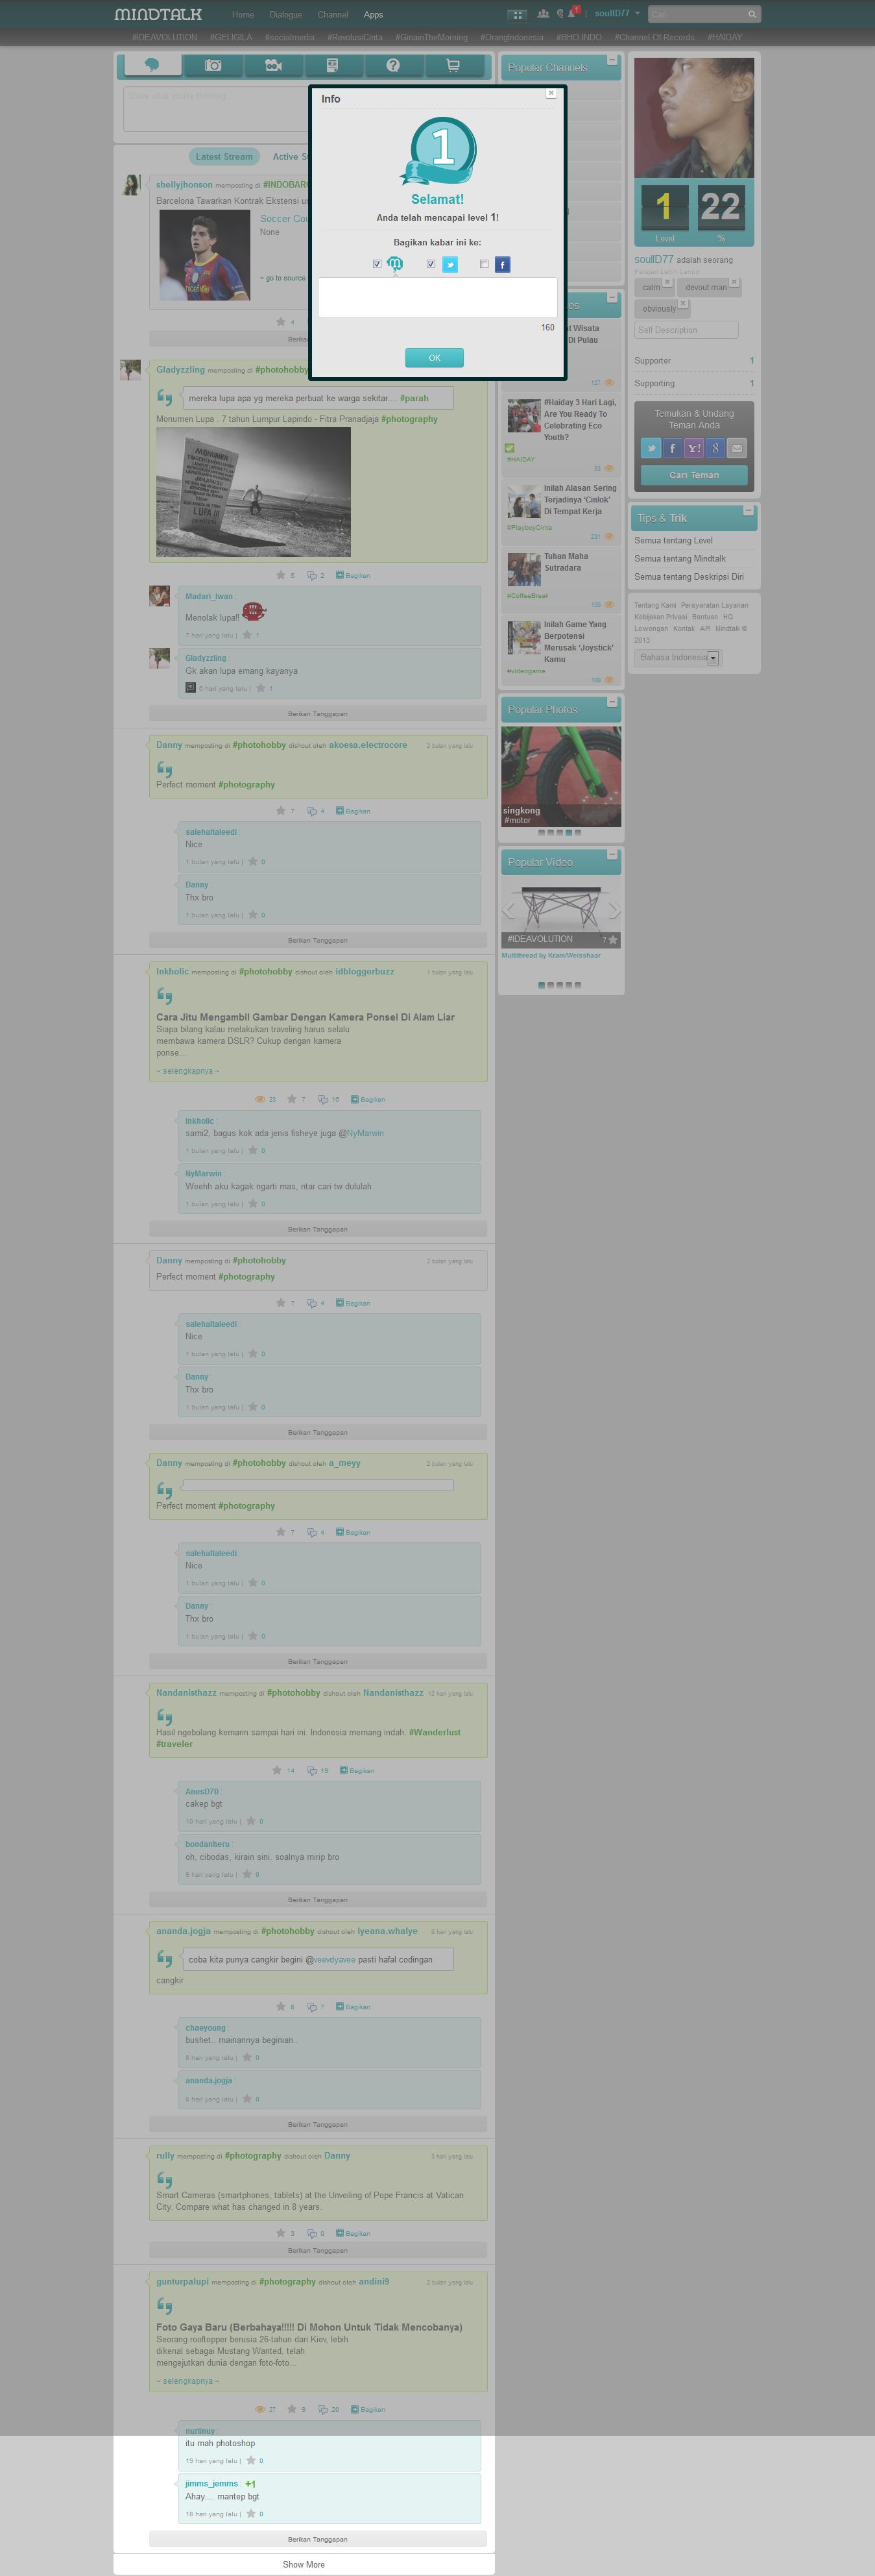The height and width of the screenshot is (2576, 875).
Task: Open the singkong #motor photo
Action: (x=560, y=776)
